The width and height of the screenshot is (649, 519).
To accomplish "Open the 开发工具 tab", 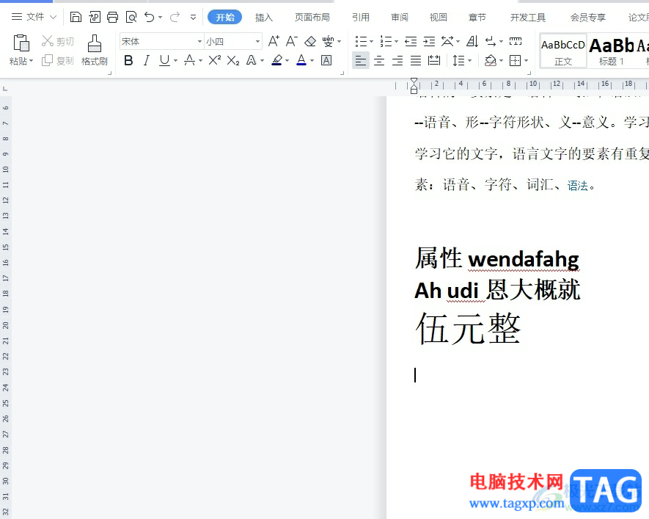I will [528, 18].
